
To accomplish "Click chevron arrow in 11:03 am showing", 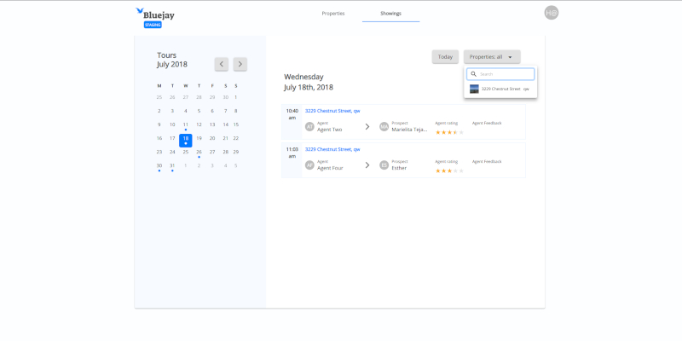I will (367, 165).
